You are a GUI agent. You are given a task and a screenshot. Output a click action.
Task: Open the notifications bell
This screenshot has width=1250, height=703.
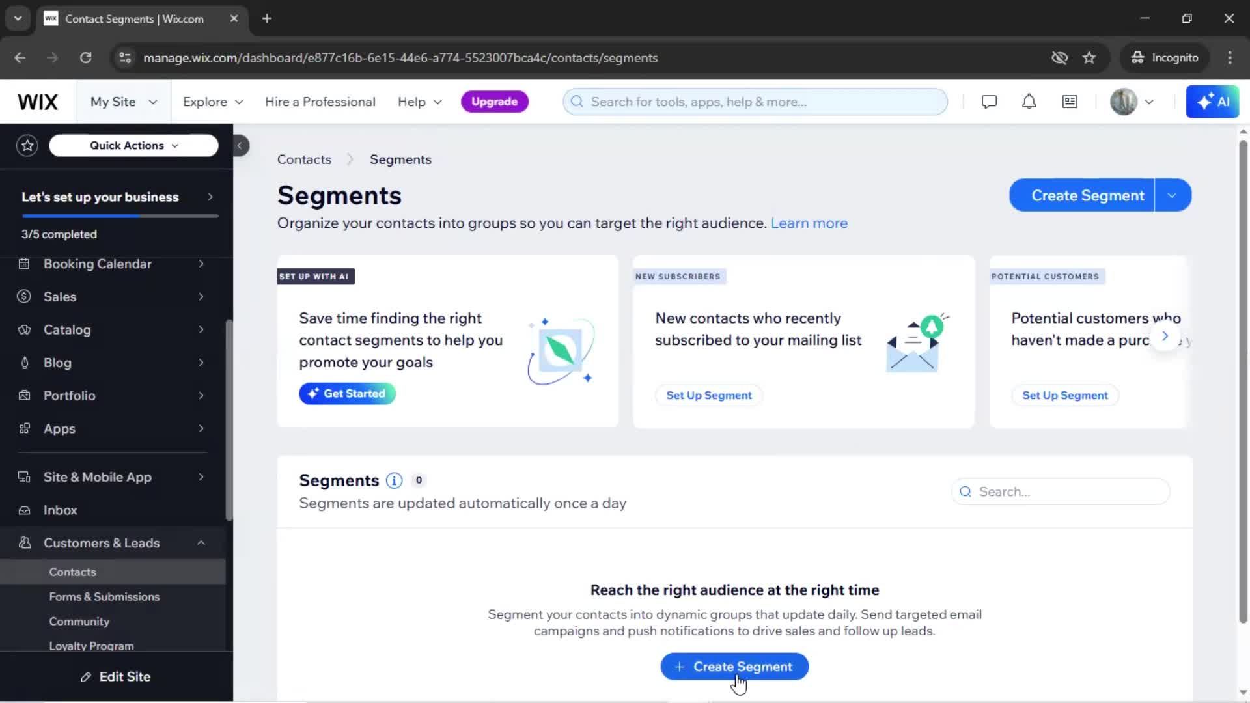1029,102
